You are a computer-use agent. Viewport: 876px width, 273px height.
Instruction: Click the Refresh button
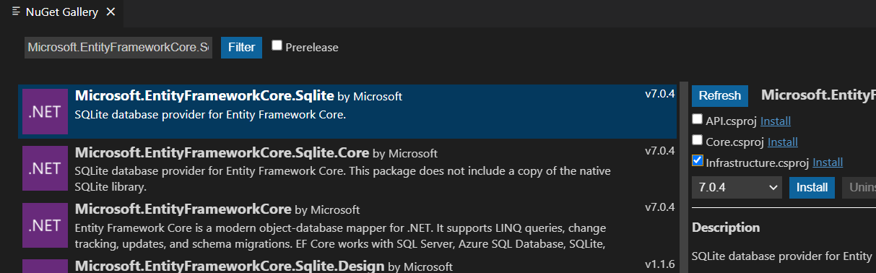pyautogui.click(x=719, y=95)
